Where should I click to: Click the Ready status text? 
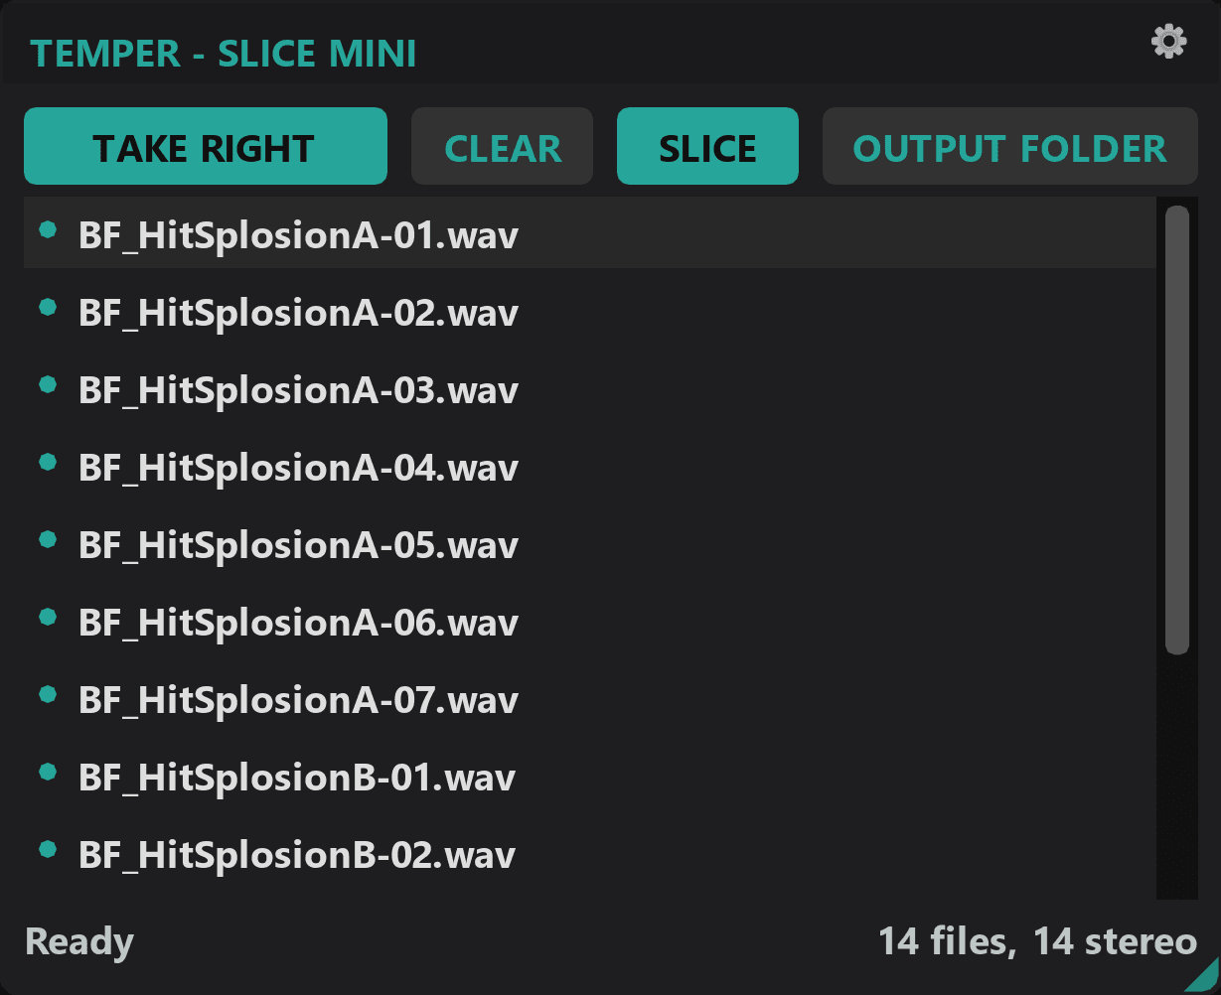click(79, 941)
